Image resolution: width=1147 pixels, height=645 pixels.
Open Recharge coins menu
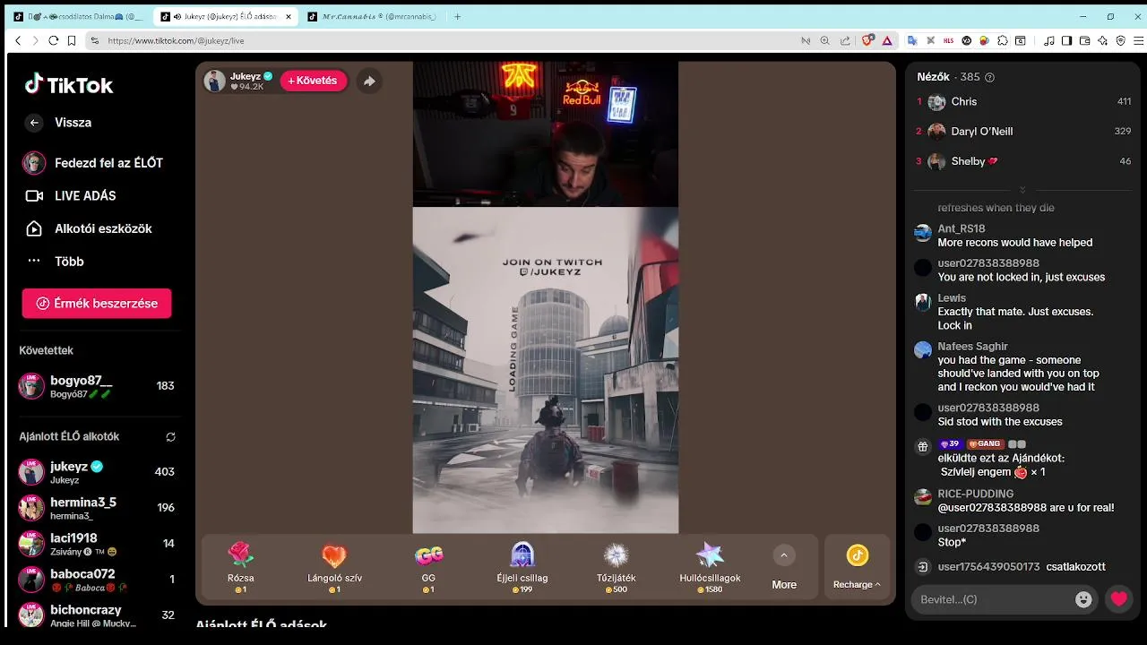pos(858,567)
